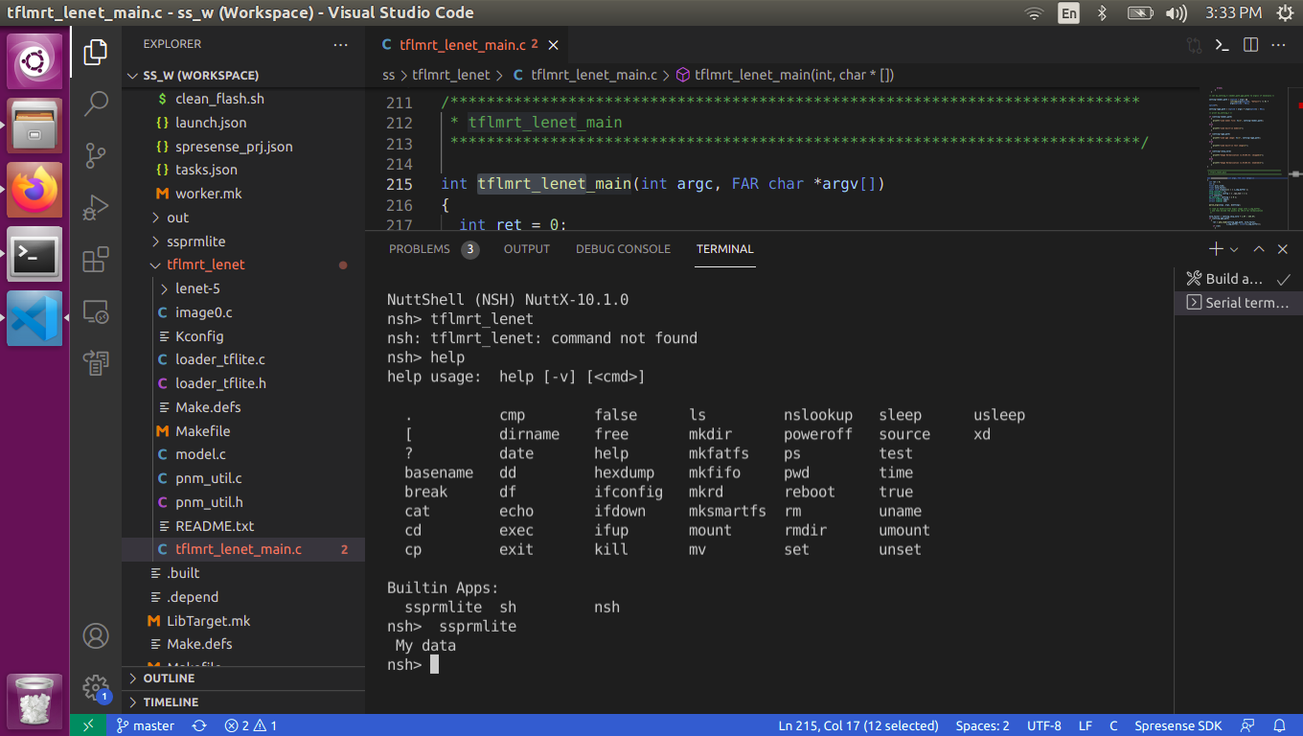Open the Accounts menu icon
Viewport: 1303px width, 736px height.
[96, 635]
